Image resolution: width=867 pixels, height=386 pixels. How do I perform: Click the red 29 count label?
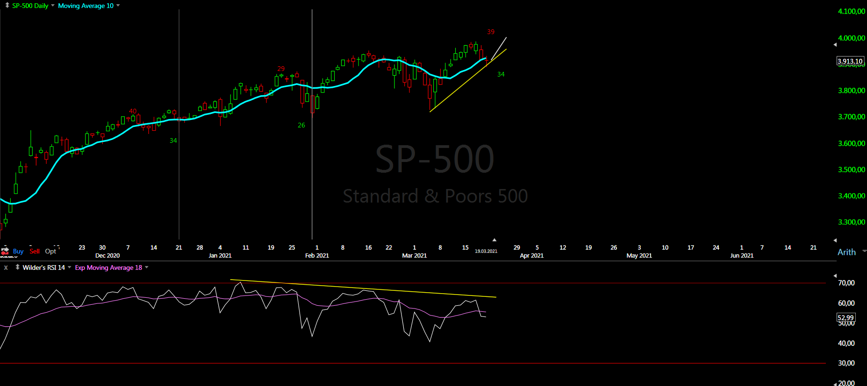click(281, 69)
